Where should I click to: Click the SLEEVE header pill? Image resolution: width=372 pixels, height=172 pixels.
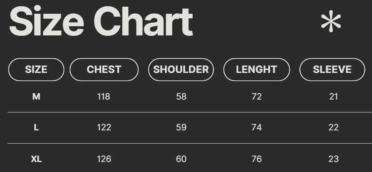click(x=332, y=70)
